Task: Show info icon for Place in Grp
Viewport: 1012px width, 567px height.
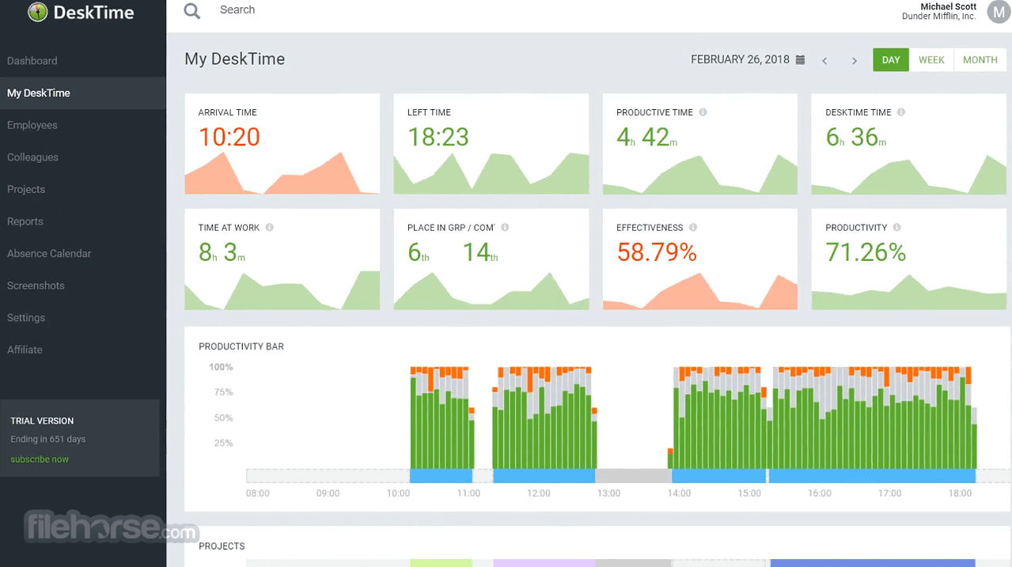Action: click(x=505, y=228)
